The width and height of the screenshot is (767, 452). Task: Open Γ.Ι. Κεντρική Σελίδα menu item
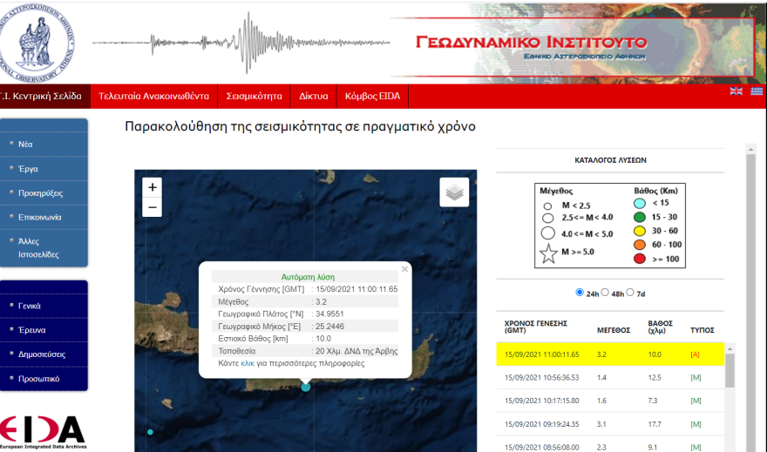click(x=44, y=97)
